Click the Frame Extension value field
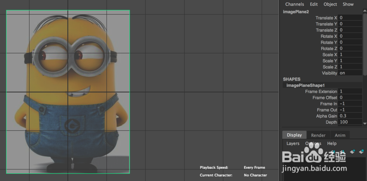The width and height of the screenshot is (367, 181). [350, 91]
